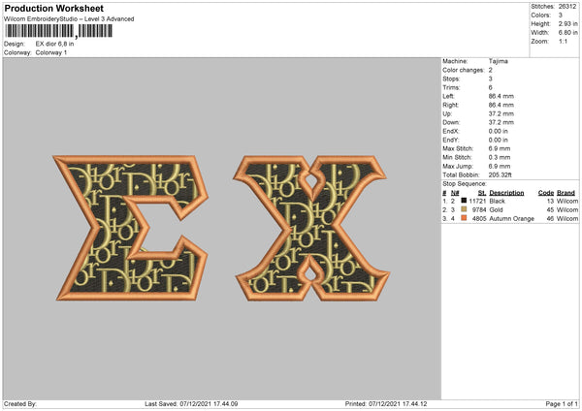Click thread code "46" in Autumn Orange row
This screenshot has width=582, height=411.
point(550,219)
